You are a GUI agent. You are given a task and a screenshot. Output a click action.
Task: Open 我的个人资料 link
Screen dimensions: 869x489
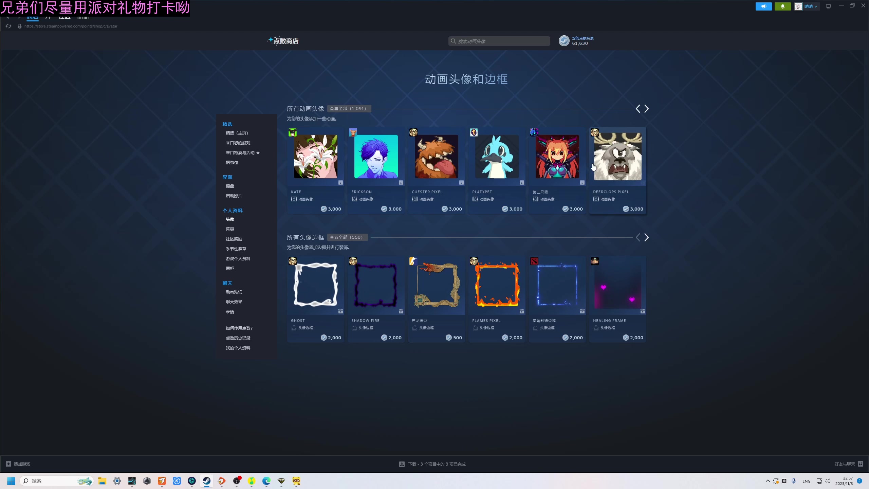point(238,348)
